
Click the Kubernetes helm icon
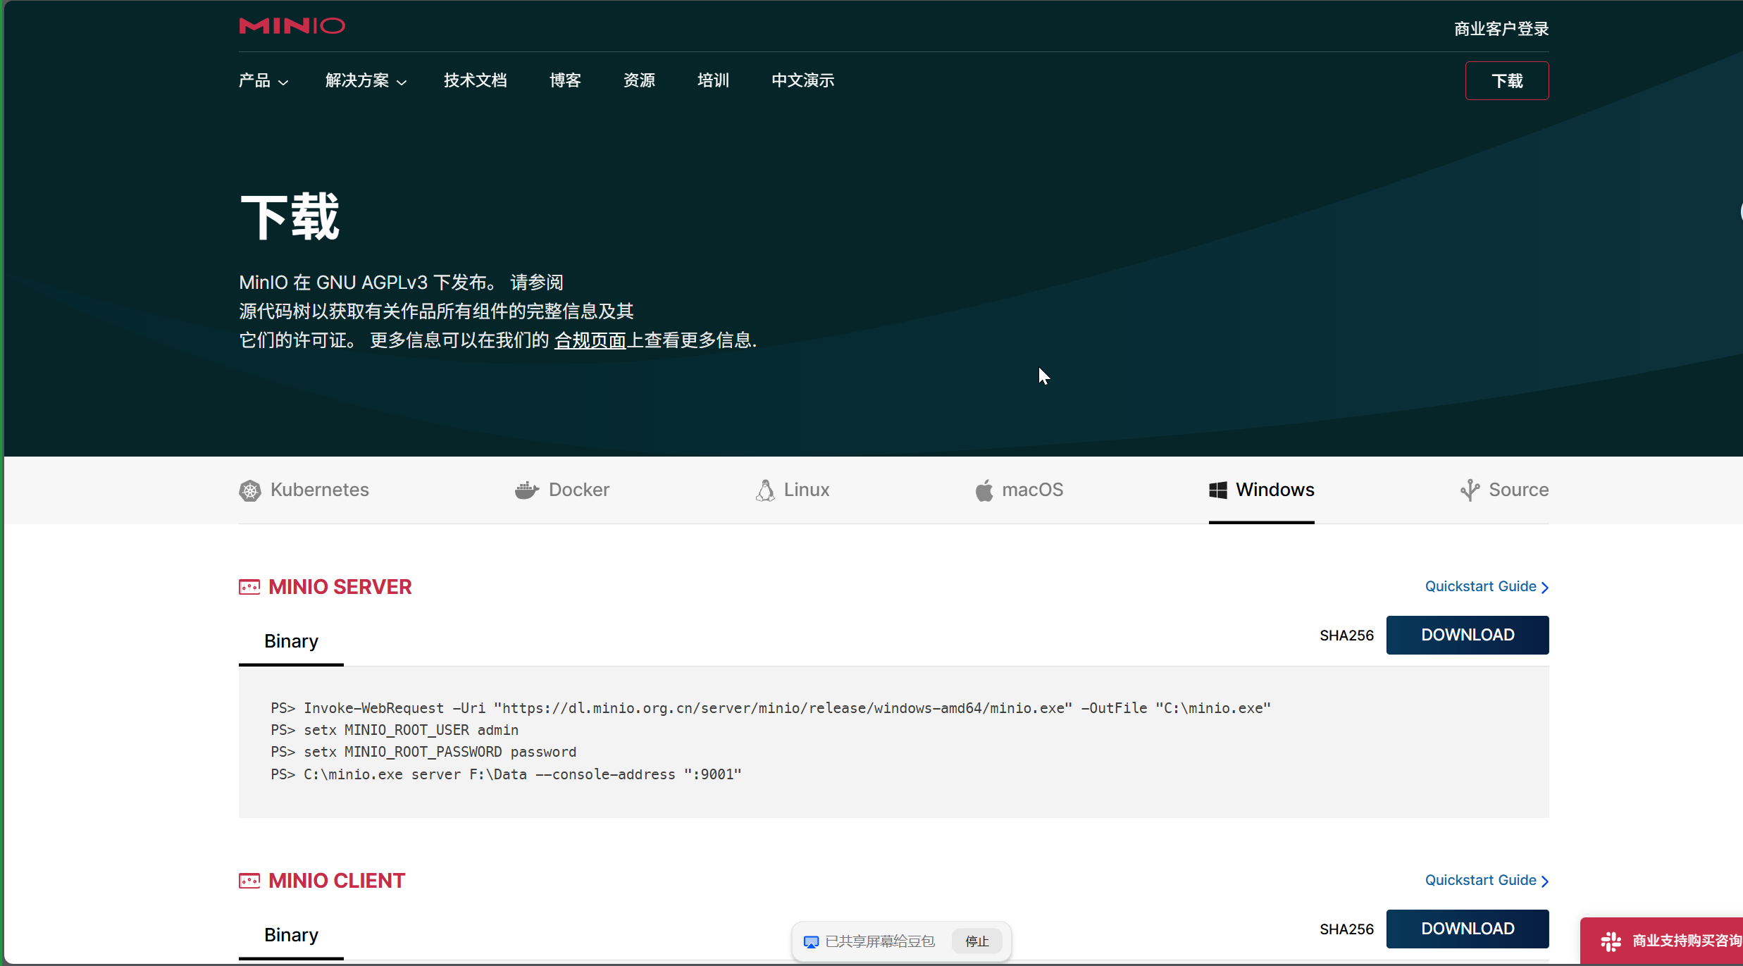coord(249,490)
